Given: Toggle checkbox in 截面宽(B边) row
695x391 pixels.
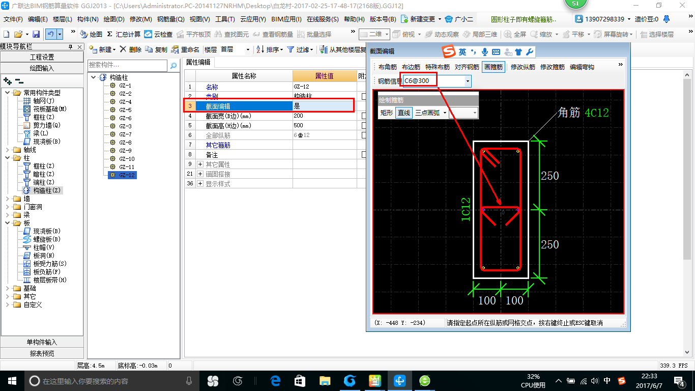Looking at the screenshot, I should coord(365,116).
